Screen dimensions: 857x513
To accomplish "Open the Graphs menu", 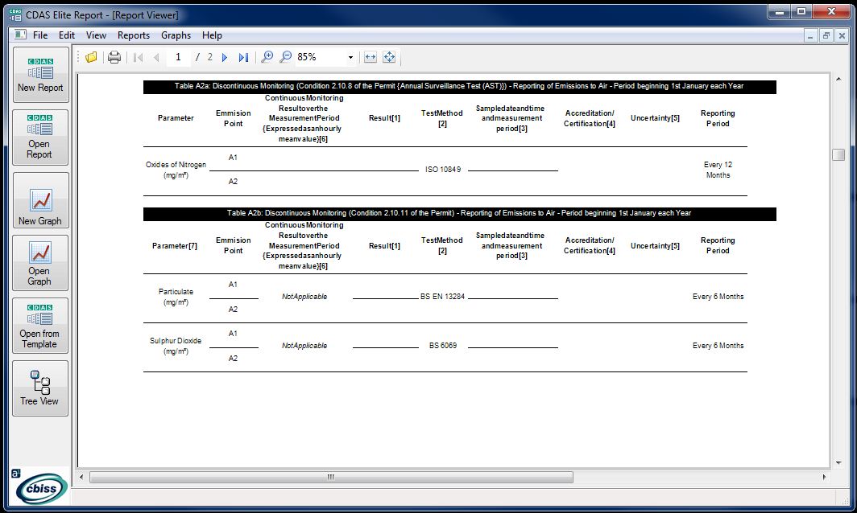I will (176, 35).
